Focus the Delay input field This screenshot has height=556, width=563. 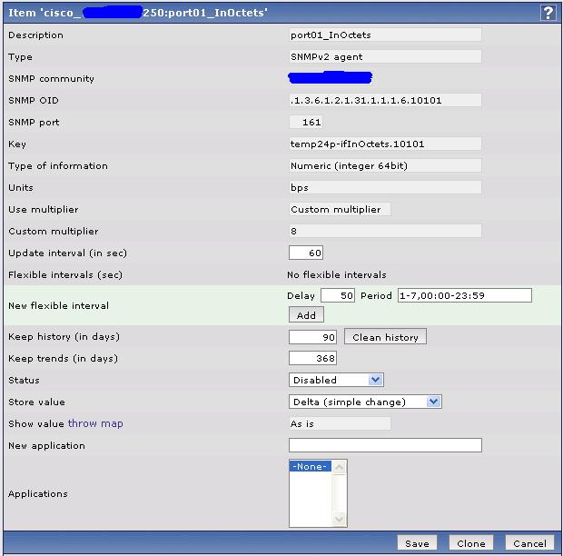coord(338,295)
